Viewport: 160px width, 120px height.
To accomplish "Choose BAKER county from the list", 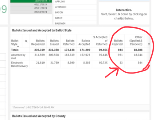I will coord(75,18).
